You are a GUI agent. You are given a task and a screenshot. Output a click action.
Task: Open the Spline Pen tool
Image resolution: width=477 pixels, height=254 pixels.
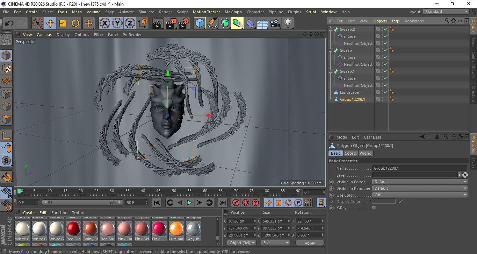212,23
